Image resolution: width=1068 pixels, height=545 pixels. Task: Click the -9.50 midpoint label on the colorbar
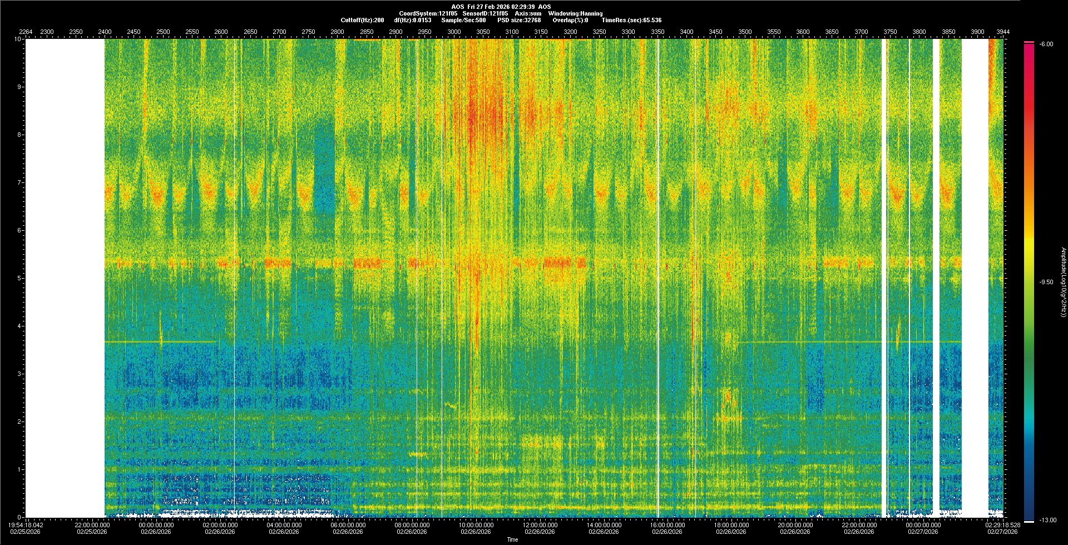click(x=1046, y=282)
